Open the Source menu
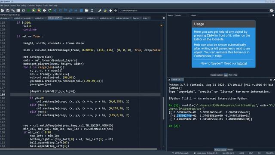 click(x=13, y=6)
